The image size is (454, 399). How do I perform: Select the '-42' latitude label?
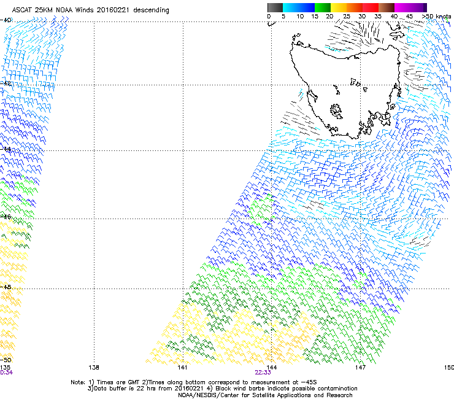pyautogui.click(x=6, y=83)
